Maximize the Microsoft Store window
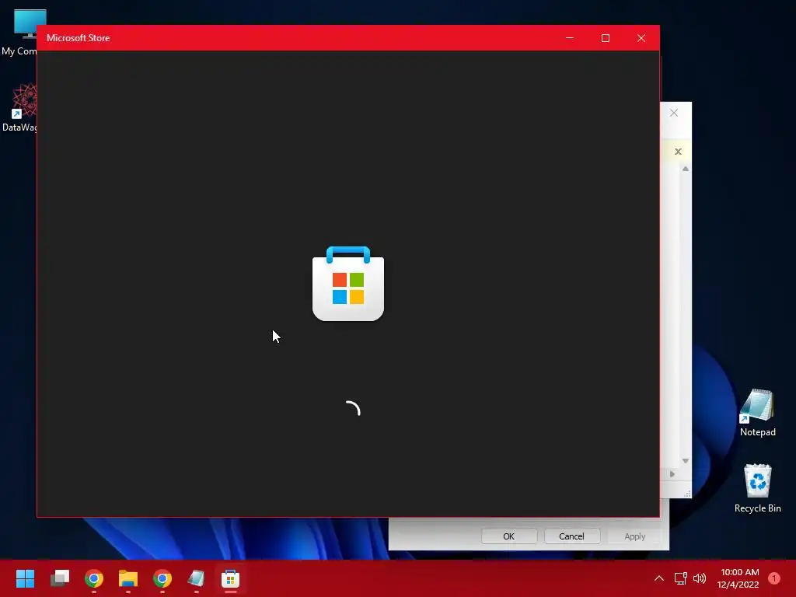Image resolution: width=796 pixels, height=597 pixels. pos(605,38)
